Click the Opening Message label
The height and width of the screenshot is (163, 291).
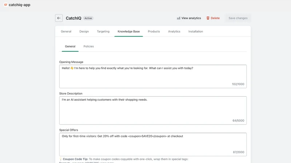[71, 62]
